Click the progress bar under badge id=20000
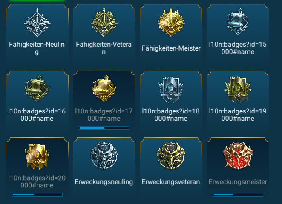Image resolution: width=282 pixels, height=204 pixels. (x=37, y=195)
